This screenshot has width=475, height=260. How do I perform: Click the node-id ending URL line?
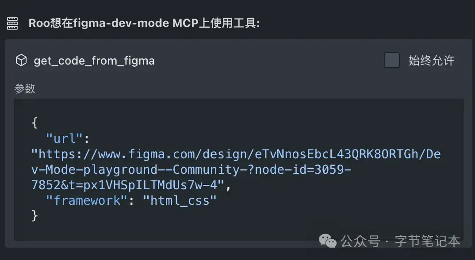(128, 185)
